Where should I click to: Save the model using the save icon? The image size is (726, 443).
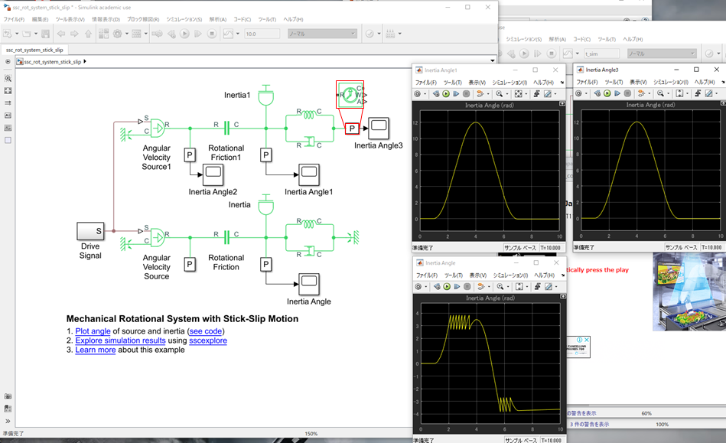(46, 33)
